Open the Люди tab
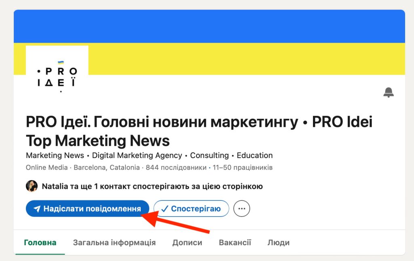This screenshot has width=414, height=261. [x=279, y=242]
